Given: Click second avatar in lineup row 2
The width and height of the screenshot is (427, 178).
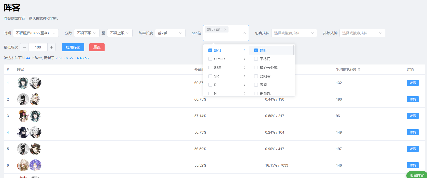Looking at the screenshot, I should (x=35, y=99).
